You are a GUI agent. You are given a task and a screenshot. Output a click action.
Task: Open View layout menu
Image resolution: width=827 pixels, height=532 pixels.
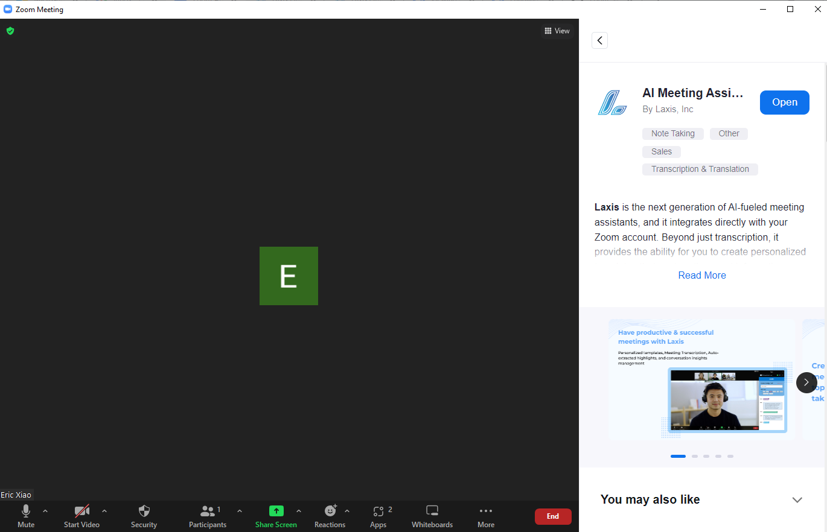point(557,31)
